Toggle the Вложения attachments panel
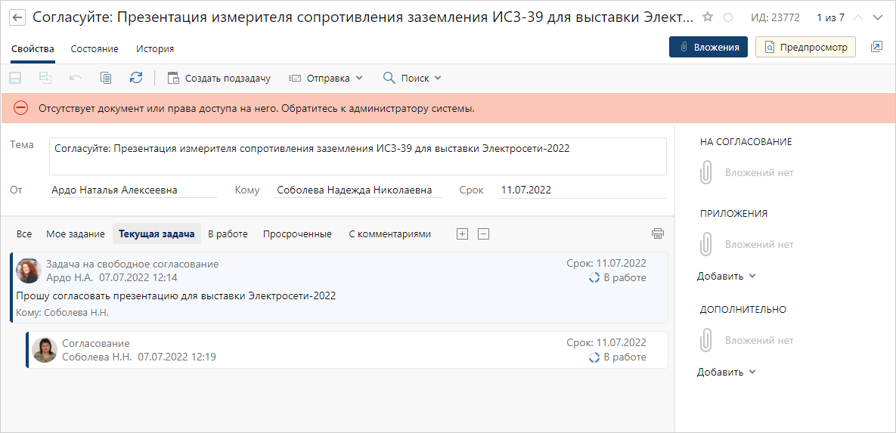896x433 pixels. tap(708, 47)
